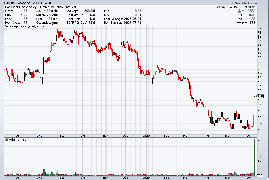Click the Volume value 735 in the header
This screenshot has width=269, height=180.
click(252, 23)
